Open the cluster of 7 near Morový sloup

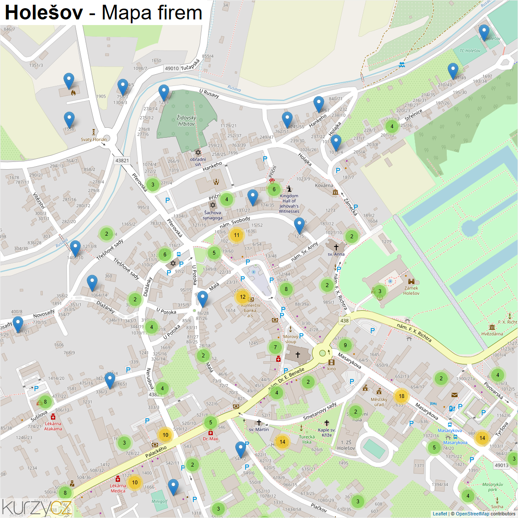click(275, 347)
